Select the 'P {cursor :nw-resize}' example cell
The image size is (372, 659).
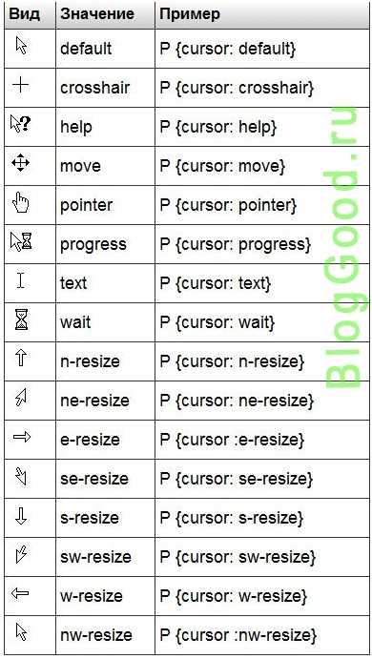[262, 634]
